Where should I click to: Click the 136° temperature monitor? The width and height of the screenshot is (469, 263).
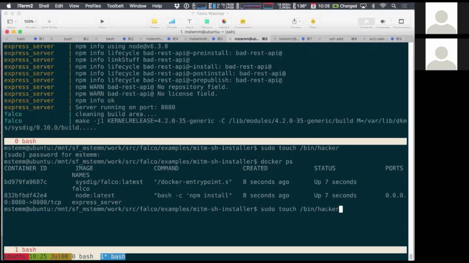click(x=299, y=6)
